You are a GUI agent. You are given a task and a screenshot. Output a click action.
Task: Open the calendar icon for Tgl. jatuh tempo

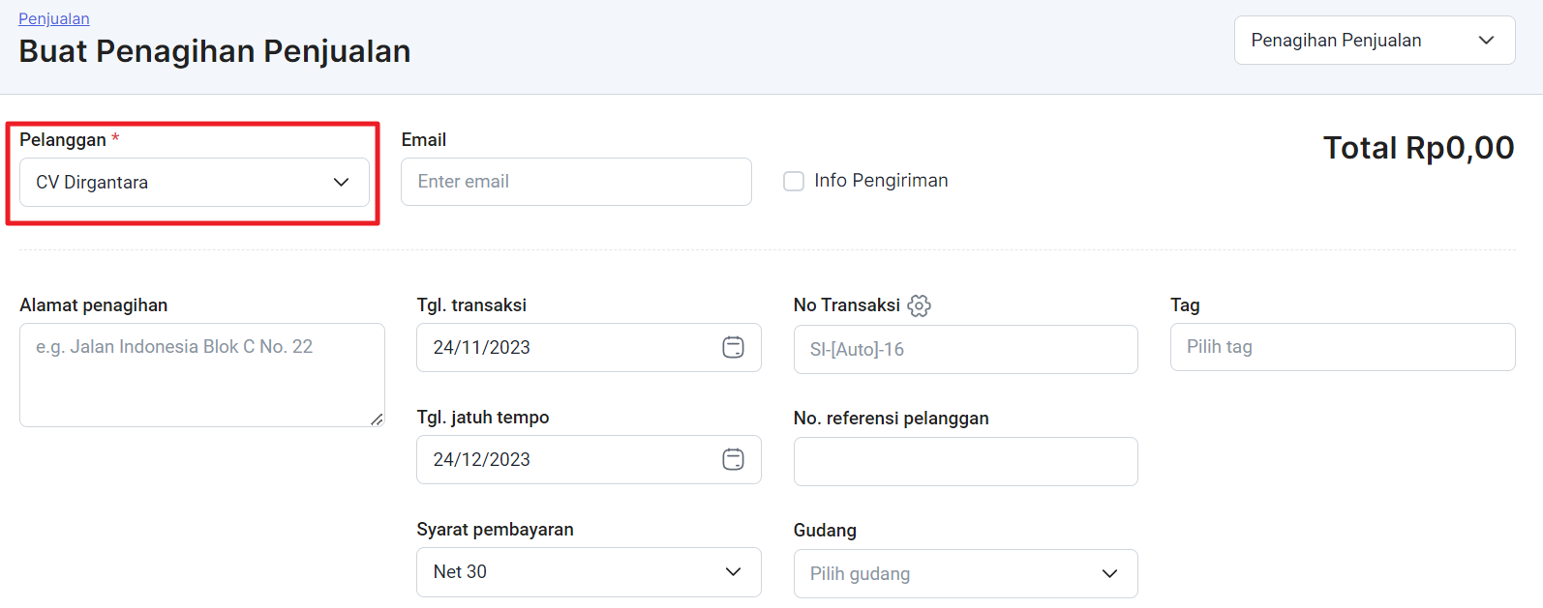pos(733,459)
